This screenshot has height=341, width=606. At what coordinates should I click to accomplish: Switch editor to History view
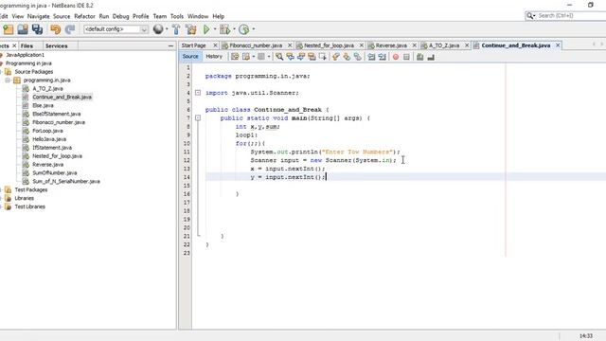[214, 57]
